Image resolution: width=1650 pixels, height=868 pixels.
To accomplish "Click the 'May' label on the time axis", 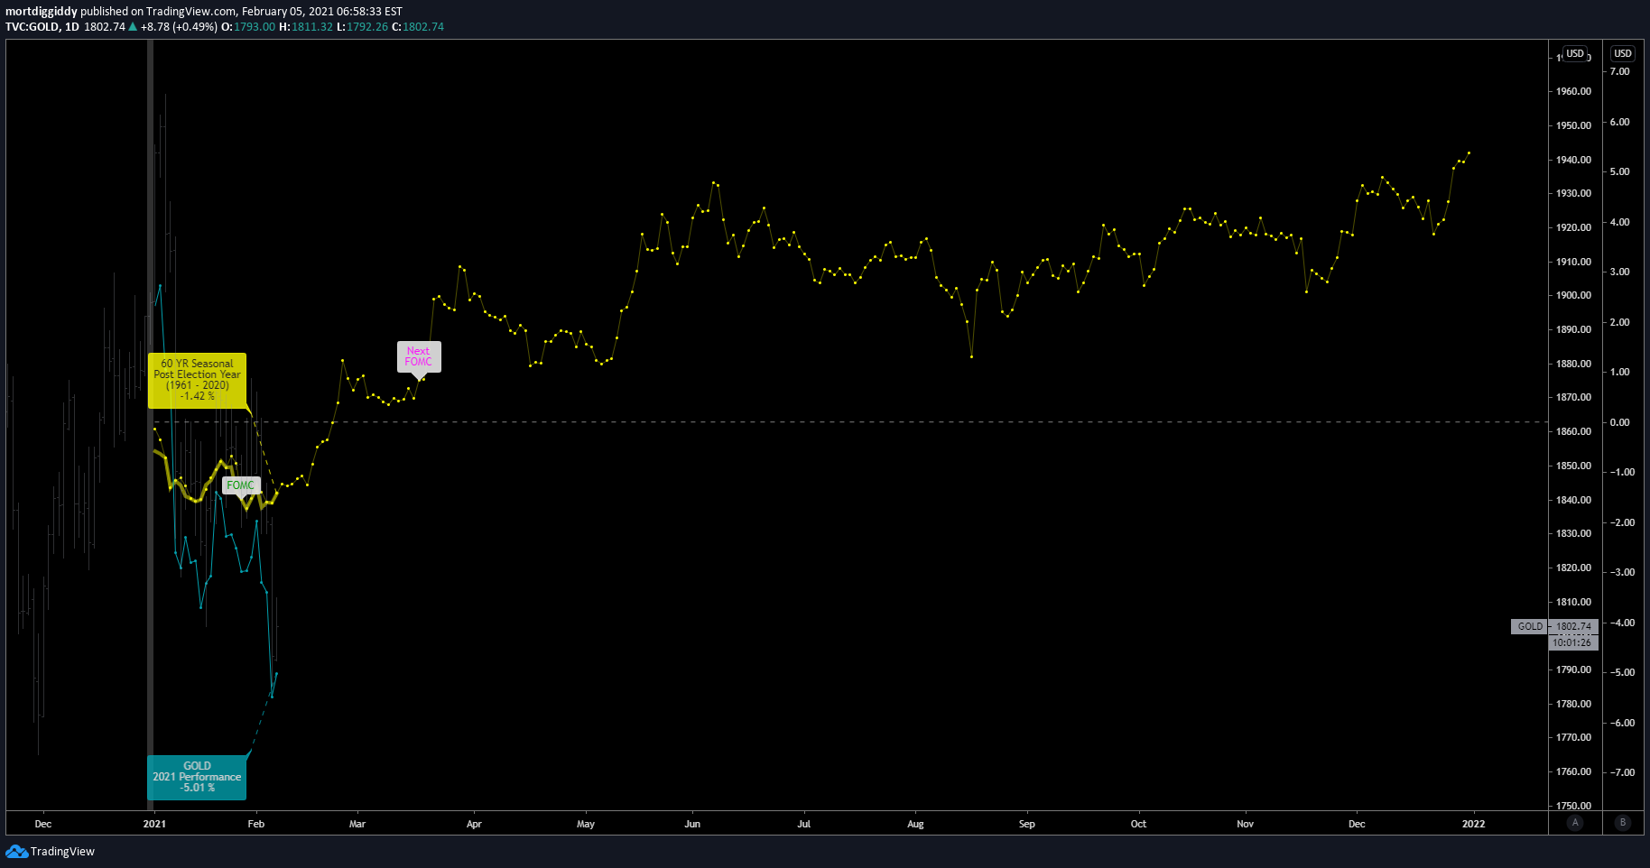I will (586, 824).
